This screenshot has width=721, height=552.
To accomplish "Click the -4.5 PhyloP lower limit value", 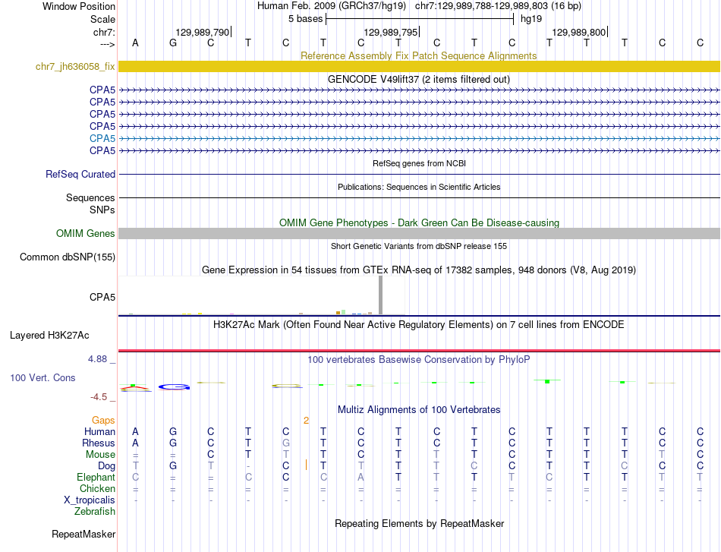I will 99,397.
